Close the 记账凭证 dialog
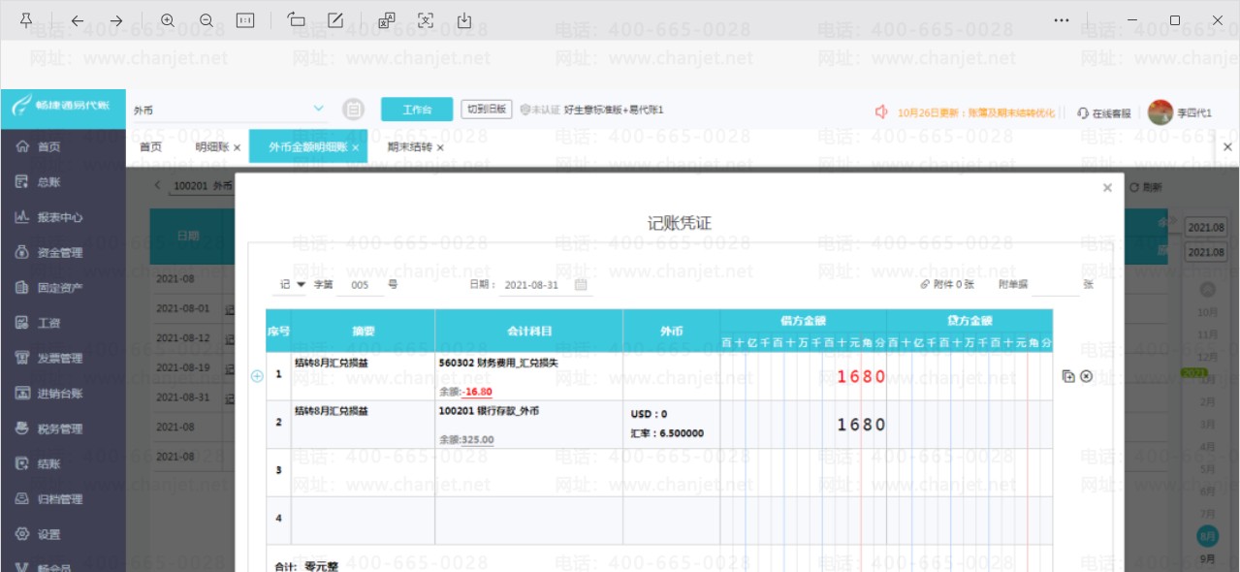Viewport: 1240px width, 572px height. click(x=1107, y=188)
